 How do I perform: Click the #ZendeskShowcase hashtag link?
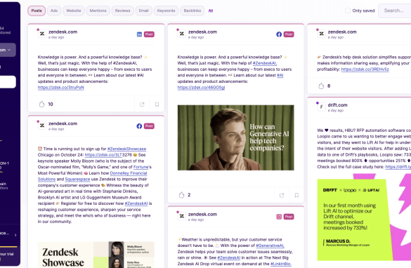click(x=126, y=149)
